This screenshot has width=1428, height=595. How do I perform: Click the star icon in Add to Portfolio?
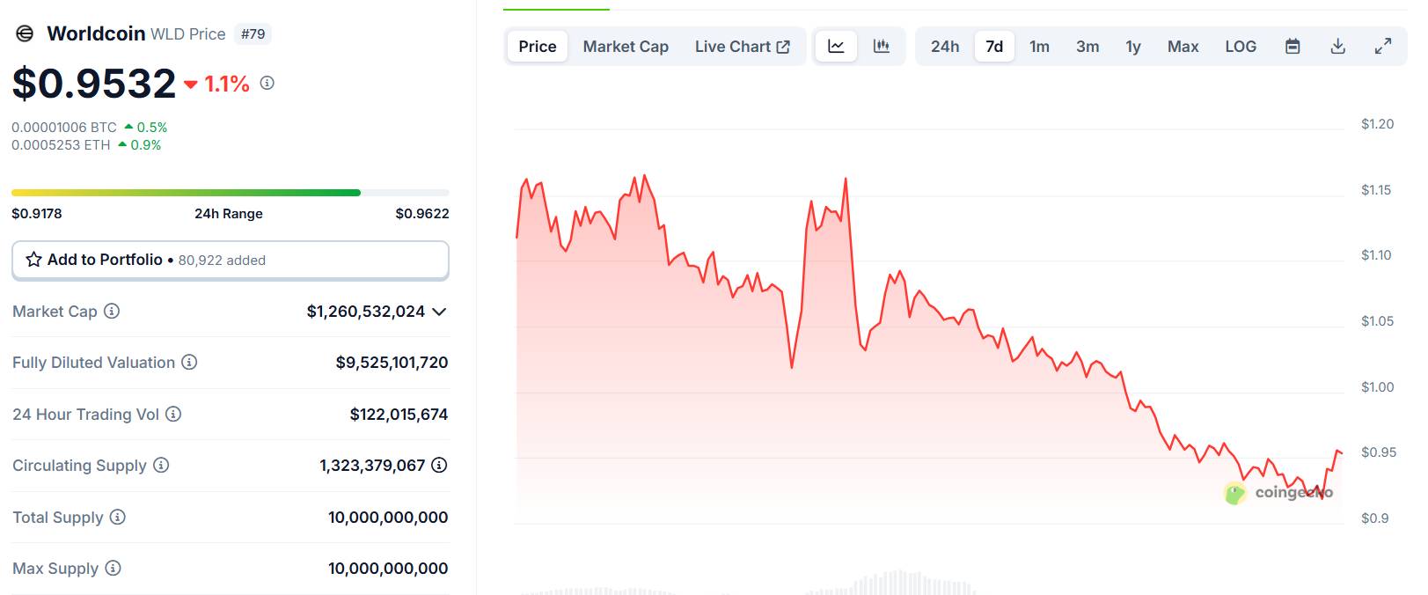click(34, 260)
